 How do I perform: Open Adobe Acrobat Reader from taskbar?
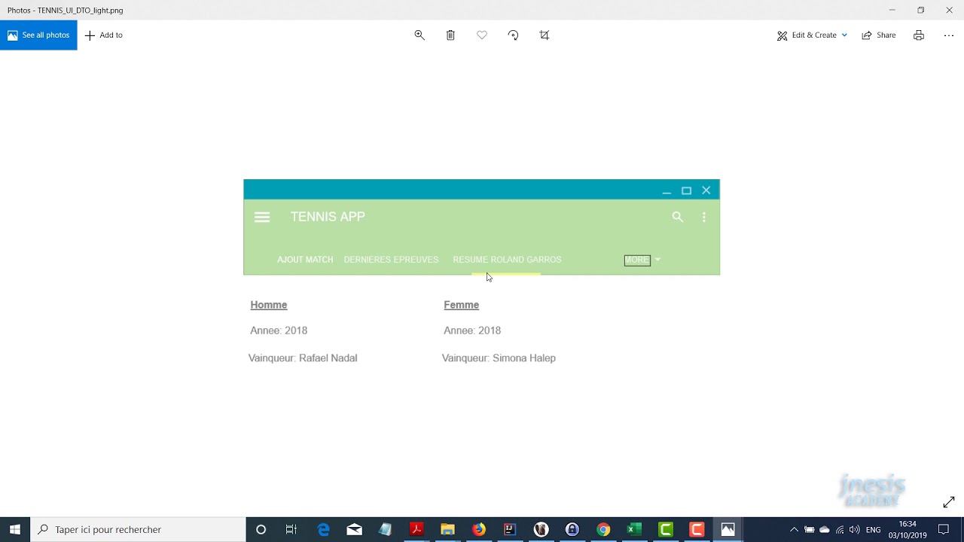416,530
